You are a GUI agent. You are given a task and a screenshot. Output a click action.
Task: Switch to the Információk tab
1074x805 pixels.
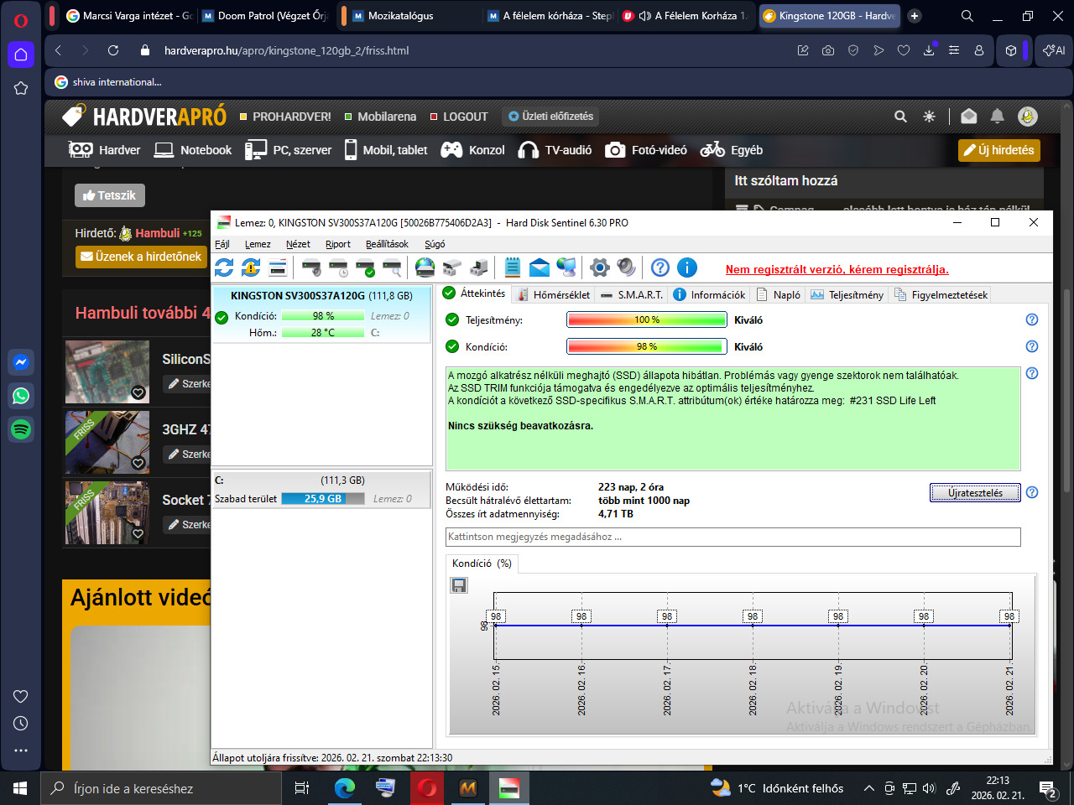(709, 294)
